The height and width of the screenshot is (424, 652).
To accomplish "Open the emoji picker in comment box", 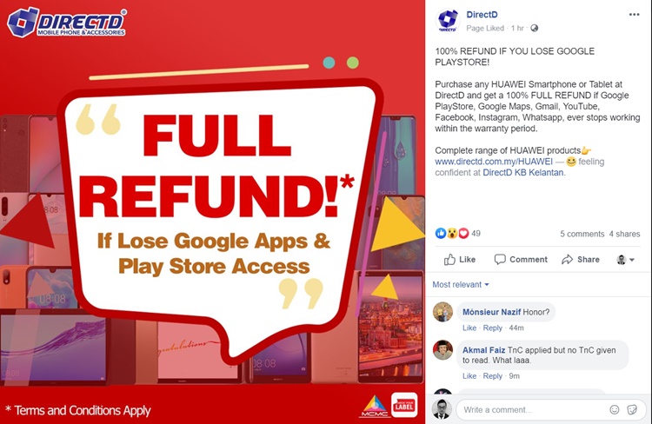I will pos(614,410).
